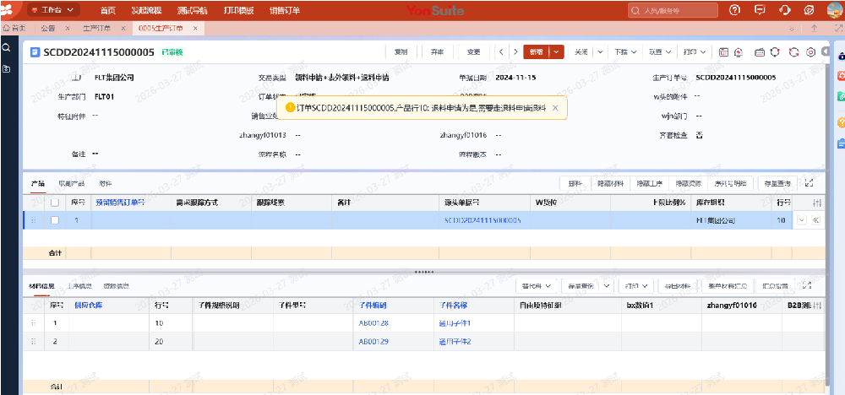Click the 复制 button
Viewport: 845px width, 395px height.
[x=401, y=51]
